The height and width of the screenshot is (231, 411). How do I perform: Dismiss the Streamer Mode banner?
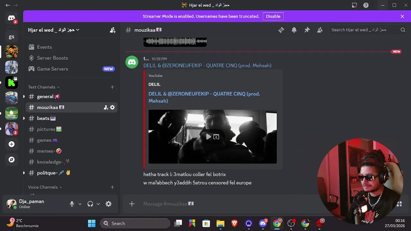coord(402,16)
